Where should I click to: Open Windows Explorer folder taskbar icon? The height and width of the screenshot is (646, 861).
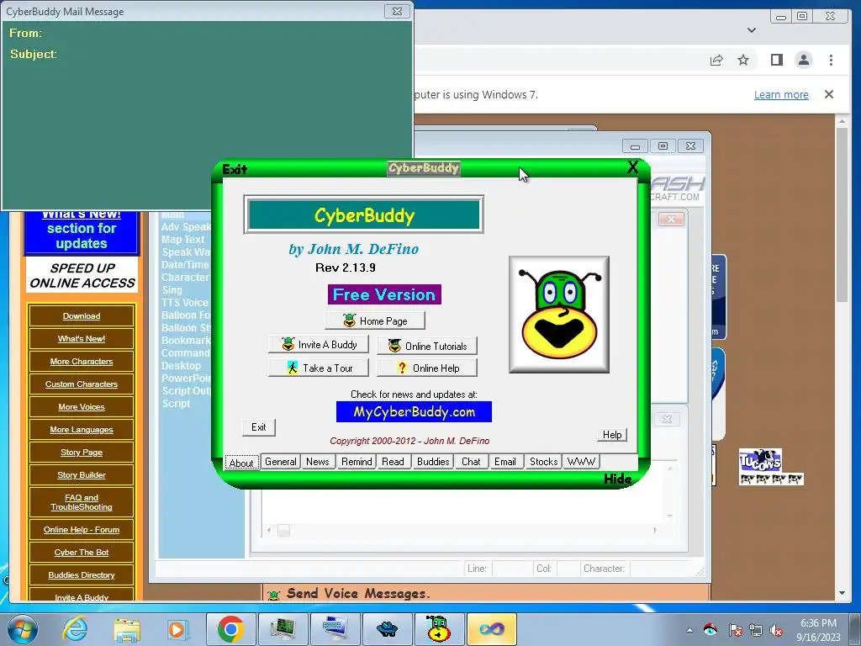point(127,629)
